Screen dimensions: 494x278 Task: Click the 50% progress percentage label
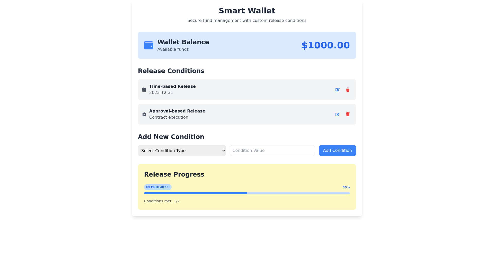(346, 187)
